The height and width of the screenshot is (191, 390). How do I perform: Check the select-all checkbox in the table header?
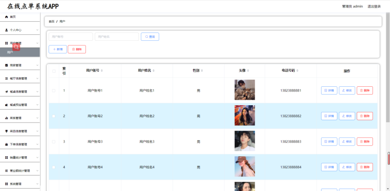pyautogui.click(x=54, y=71)
